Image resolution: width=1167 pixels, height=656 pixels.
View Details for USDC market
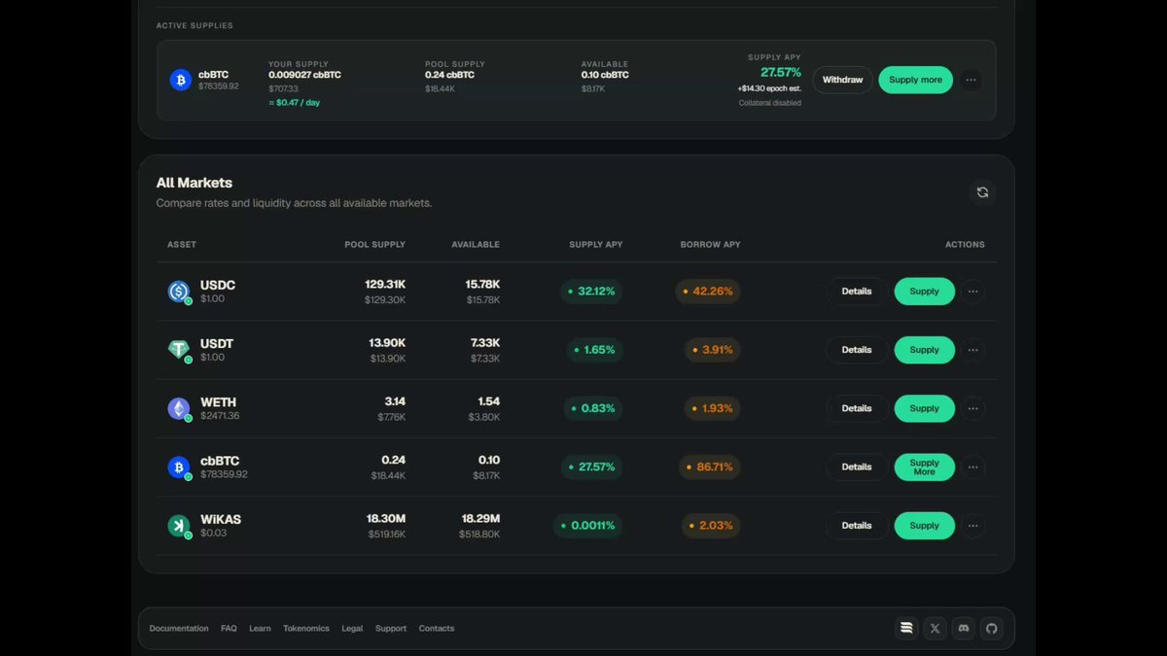(x=857, y=292)
